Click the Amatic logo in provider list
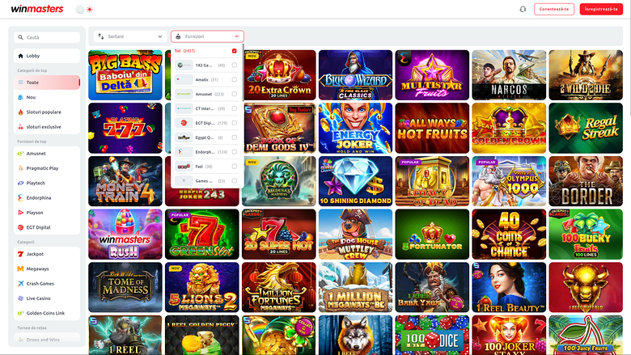The height and width of the screenshot is (355, 631). point(184,79)
